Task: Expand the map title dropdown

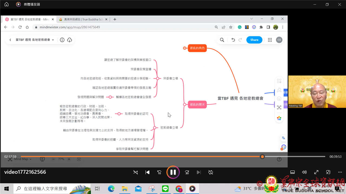Action: pos(53,40)
